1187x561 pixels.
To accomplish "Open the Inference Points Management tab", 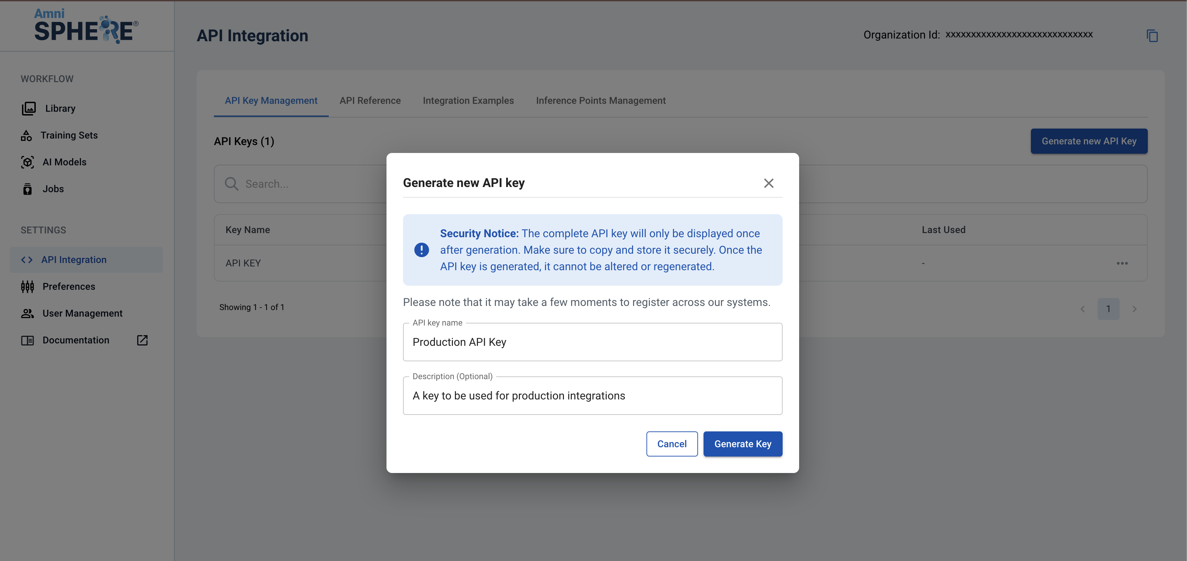I will click(600, 100).
